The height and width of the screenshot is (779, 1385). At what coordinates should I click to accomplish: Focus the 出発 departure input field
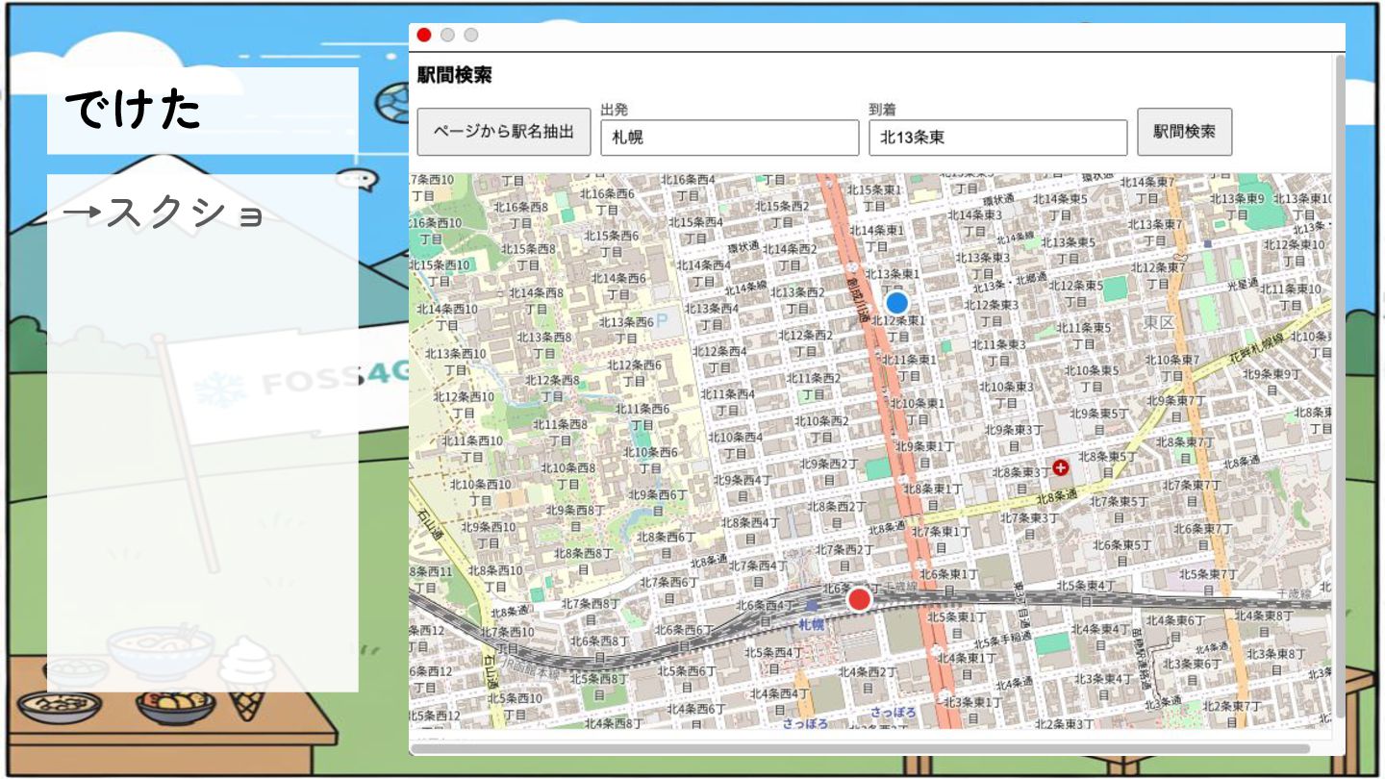point(729,138)
